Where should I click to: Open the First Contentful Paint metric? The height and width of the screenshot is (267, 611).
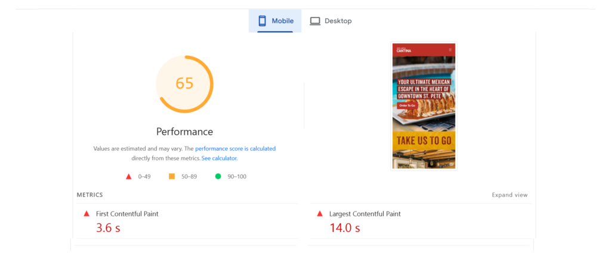coord(127,213)
